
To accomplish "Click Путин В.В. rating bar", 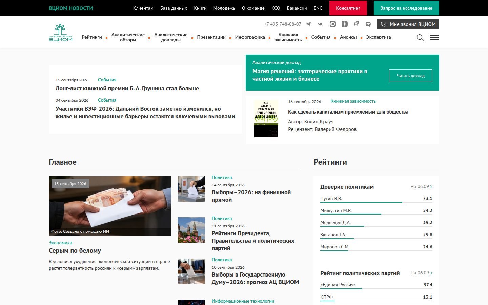I will [376, 202].
